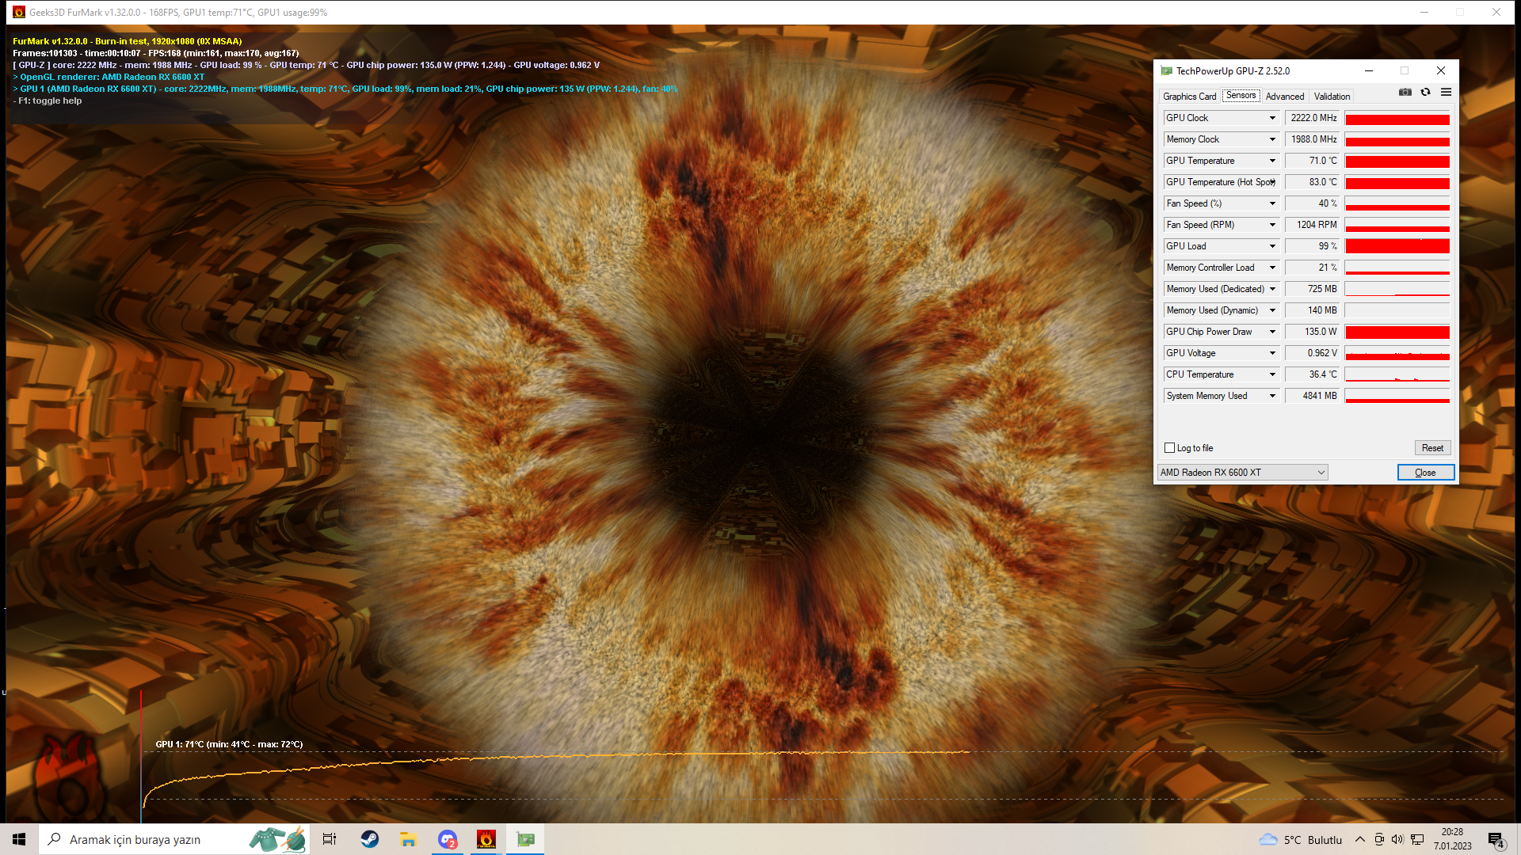Open the Windows Start menu

19,839
